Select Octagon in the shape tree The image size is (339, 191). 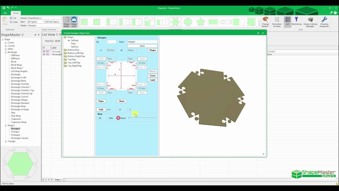click(15, 132)
